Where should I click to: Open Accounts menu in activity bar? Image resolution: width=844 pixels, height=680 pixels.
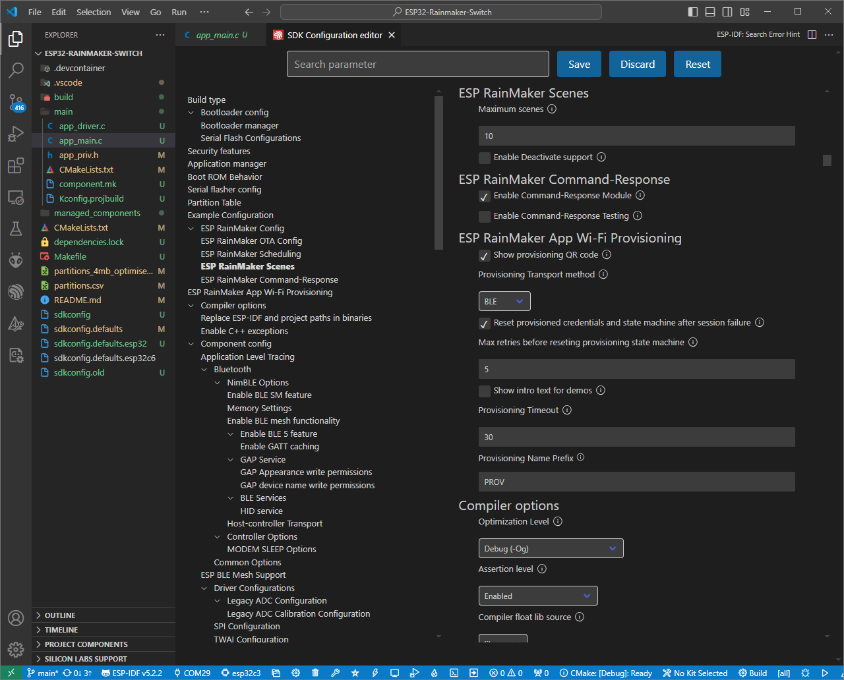(x=16, y=618)
